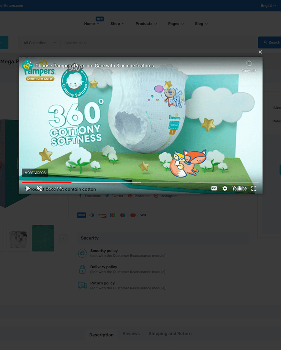Click the Return policy truck icon
Viewport: 281px width, 350px height.
coord(82,285)
